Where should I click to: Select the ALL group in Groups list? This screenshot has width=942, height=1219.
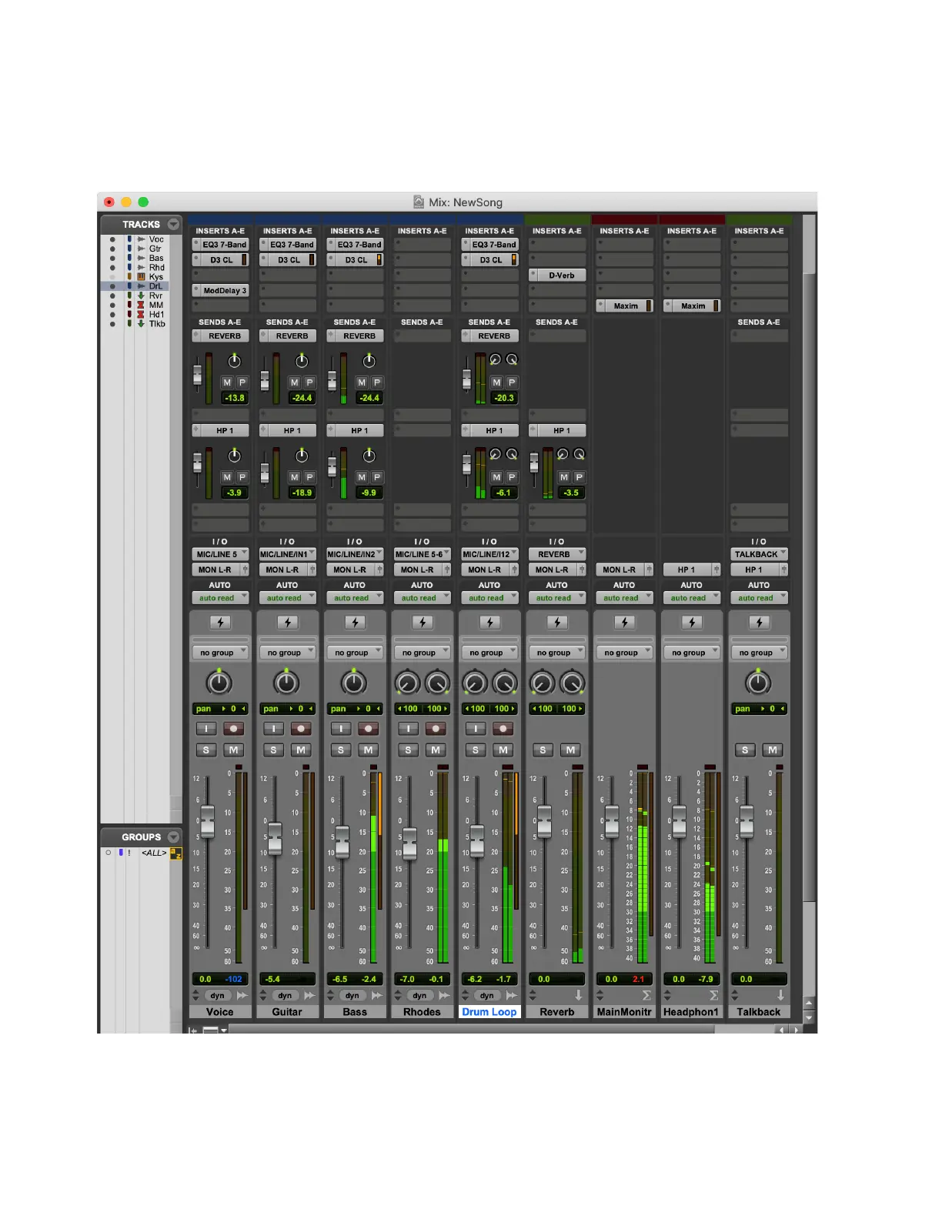click(154, 853)
